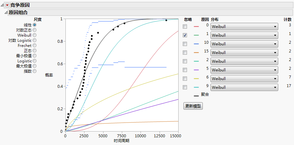Check the 忽略 box for cause 15
Viewport: 294px width, 145px height.
tap(185, 53)
